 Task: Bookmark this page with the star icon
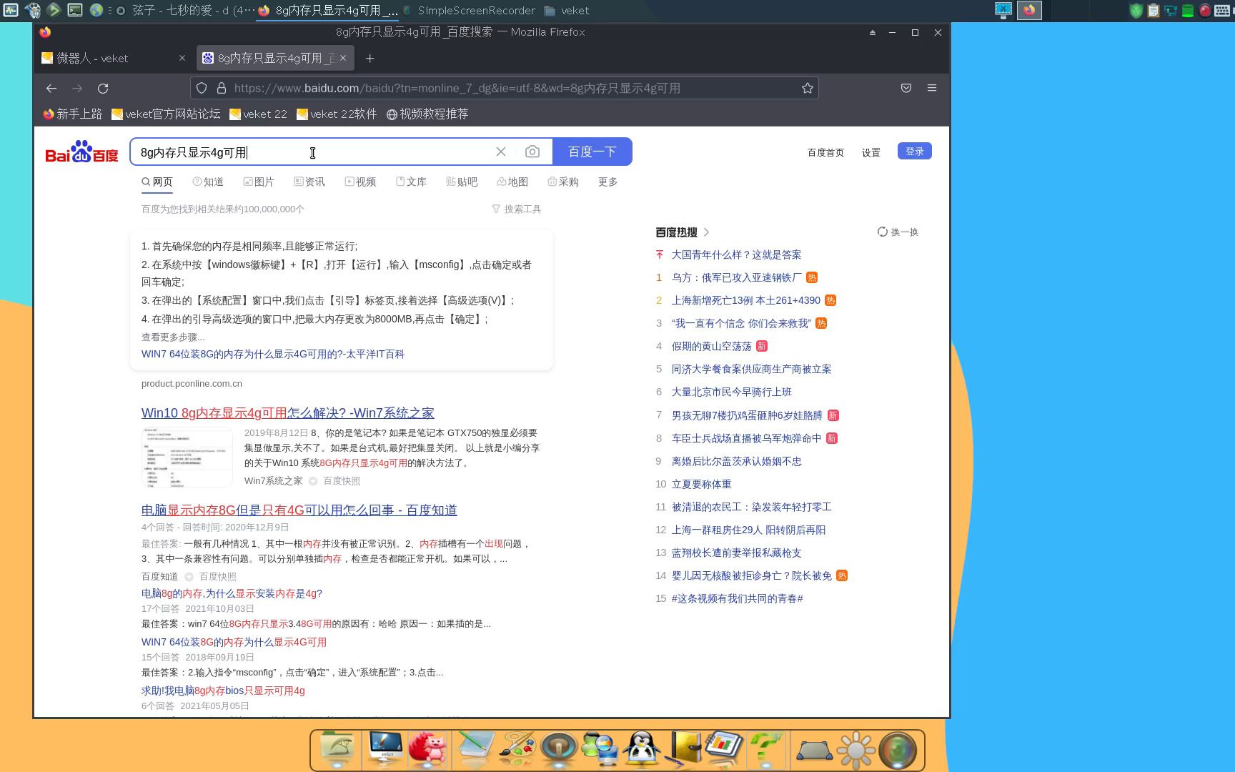pos(807,88)
